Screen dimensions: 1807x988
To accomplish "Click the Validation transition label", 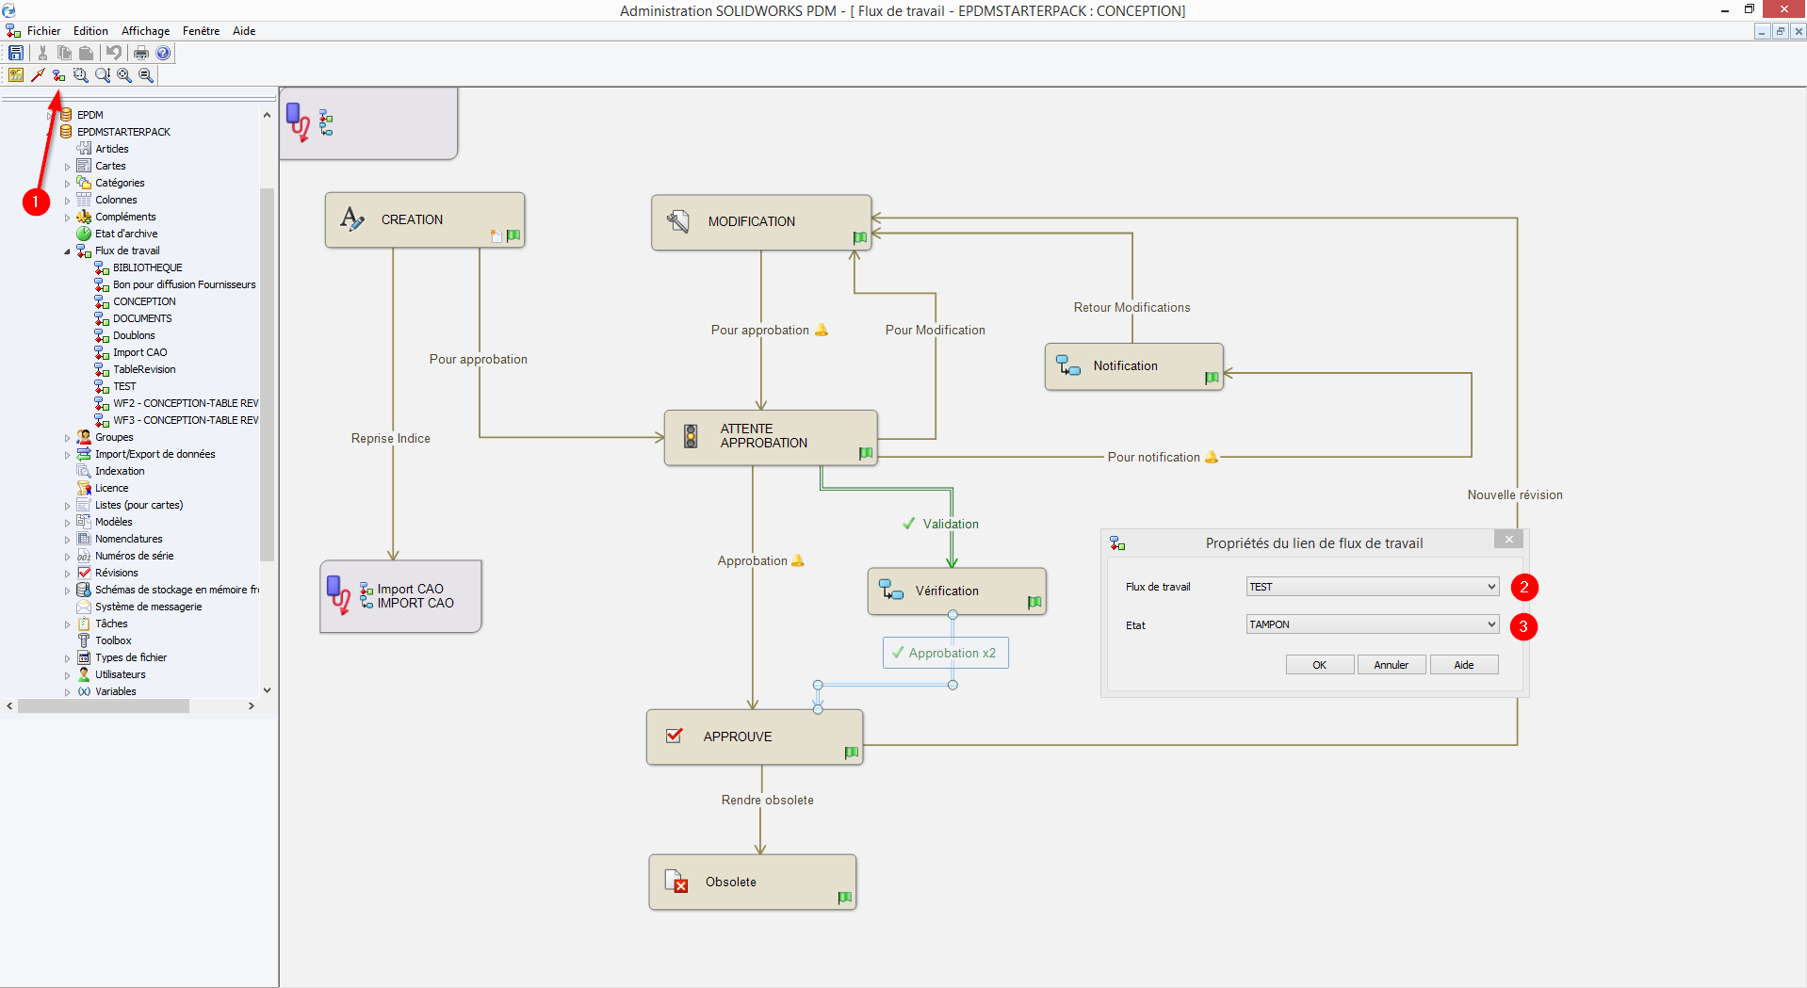I will (951, 524).
